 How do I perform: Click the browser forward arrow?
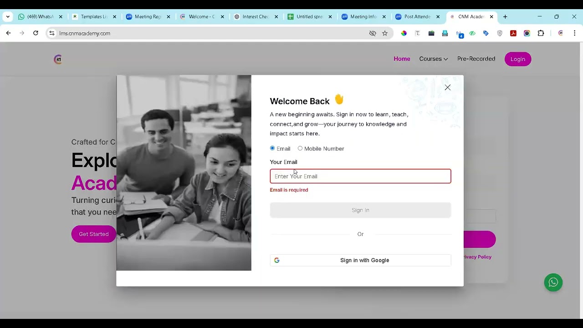point(22,33)
